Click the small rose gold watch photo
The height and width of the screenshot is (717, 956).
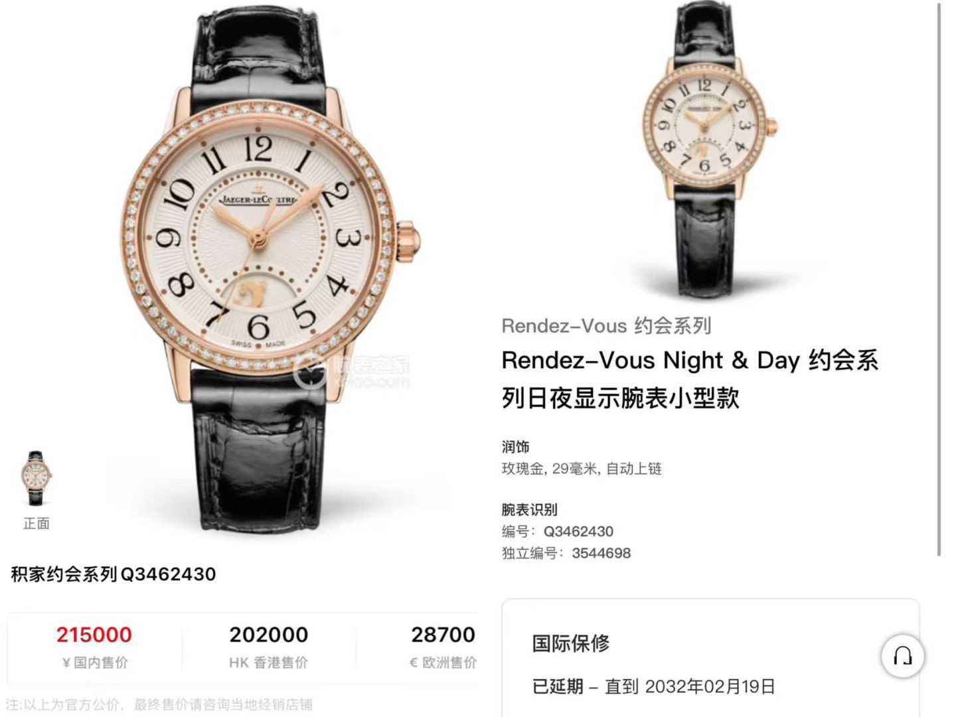(x=710, y=149)
